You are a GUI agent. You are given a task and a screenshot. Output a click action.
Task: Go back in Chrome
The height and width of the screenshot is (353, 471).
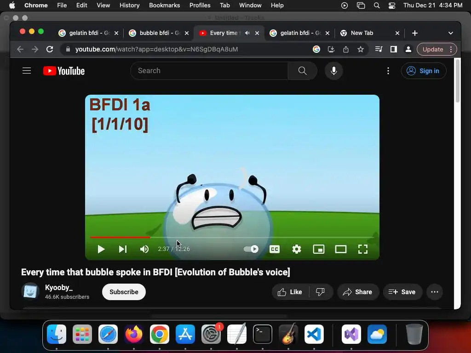[20, 49]
